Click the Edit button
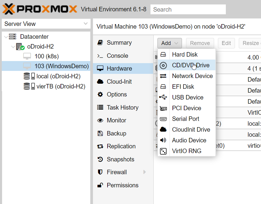Viewport: 261px width, 204px height. (x=226, y=43)
